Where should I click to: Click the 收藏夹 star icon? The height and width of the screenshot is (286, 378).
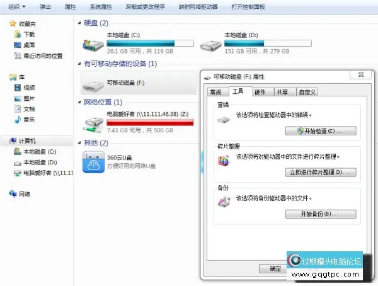(13, 24)
